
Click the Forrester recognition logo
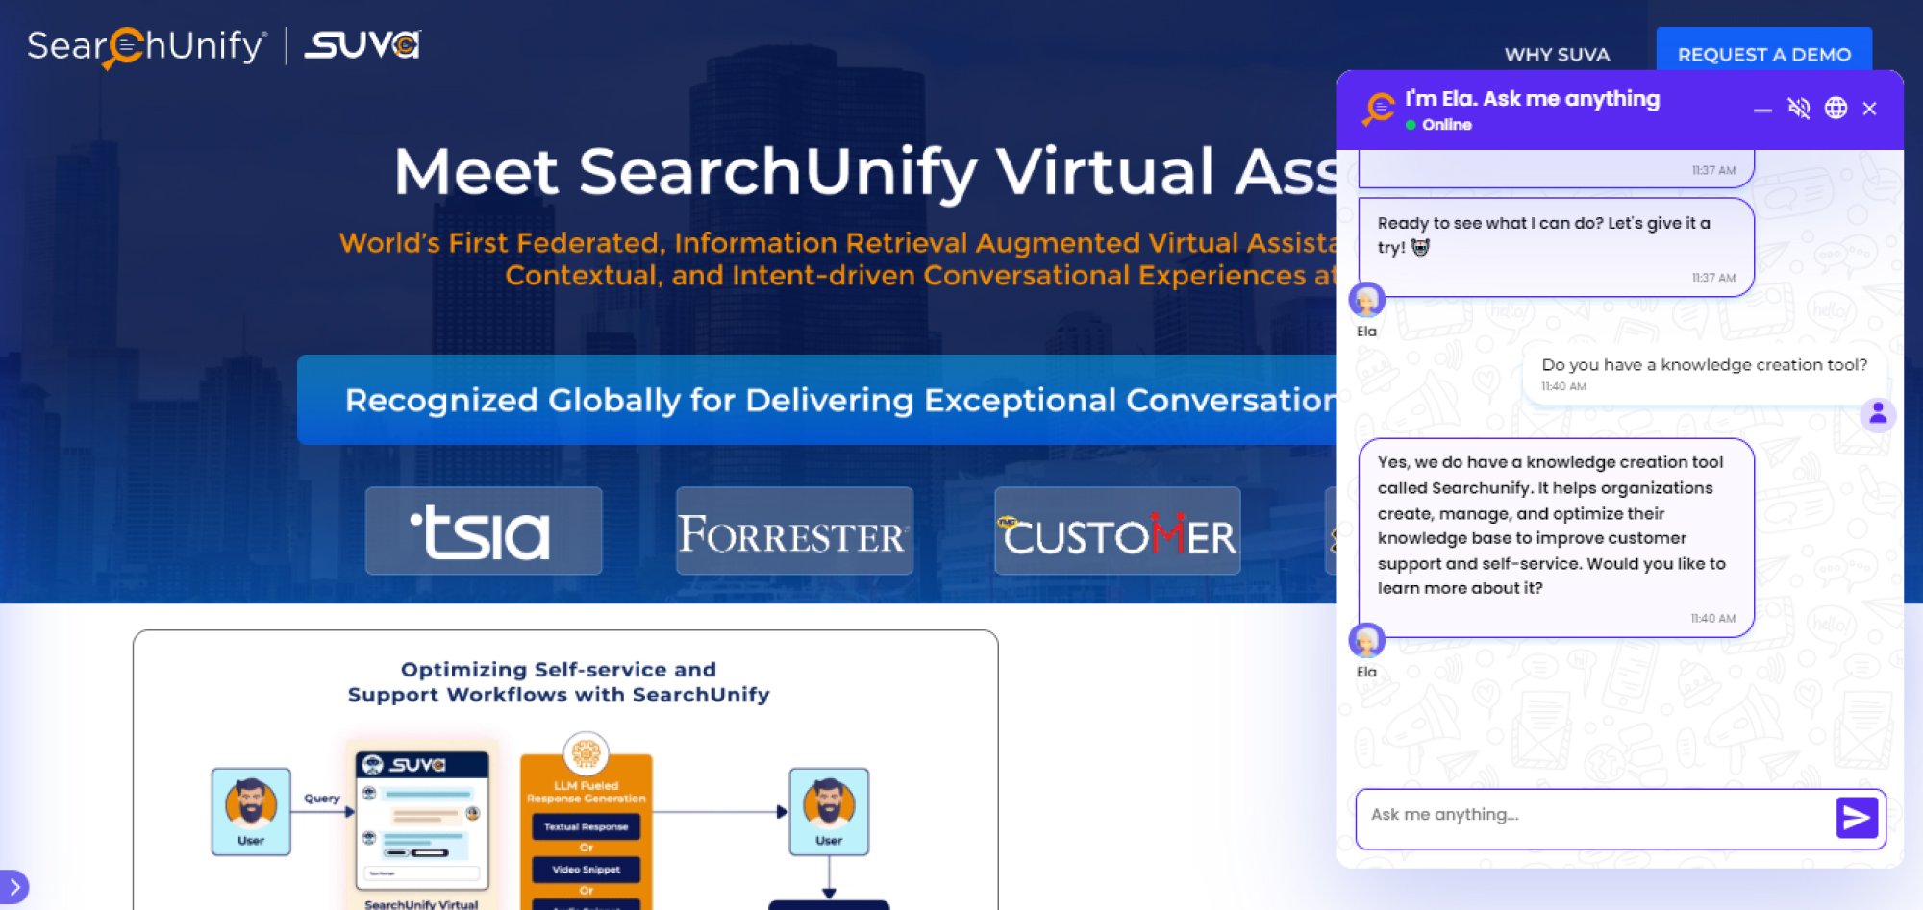tap(794, 531)
